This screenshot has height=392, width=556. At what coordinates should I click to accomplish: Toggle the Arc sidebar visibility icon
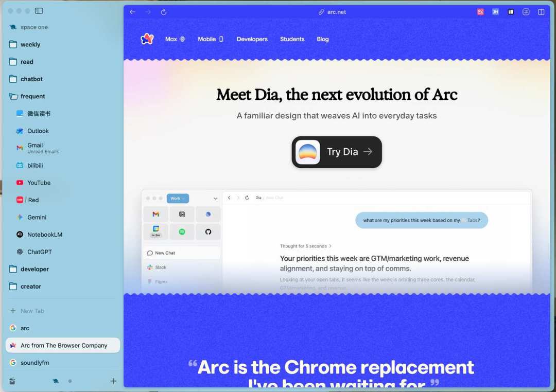coord(39,11)
